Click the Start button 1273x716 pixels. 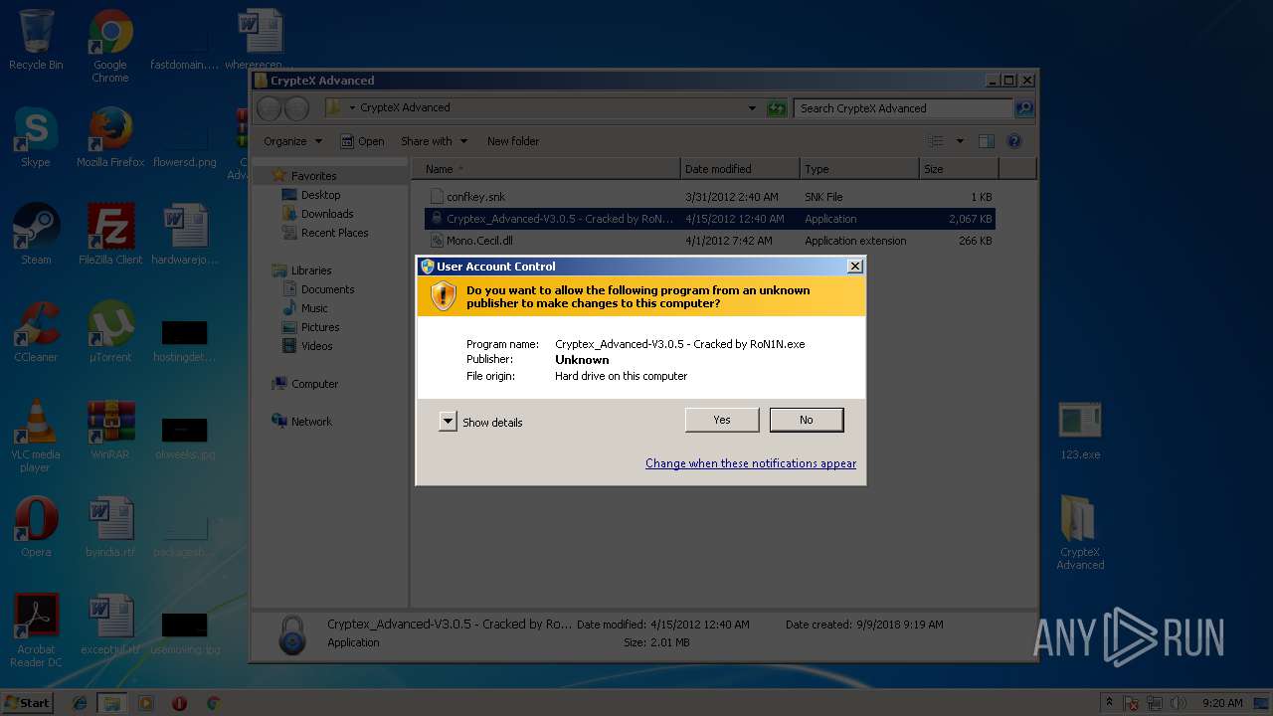tap(27, 702)
